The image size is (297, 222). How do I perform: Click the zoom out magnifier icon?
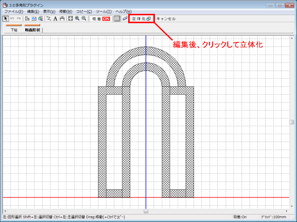pos(84,19)
